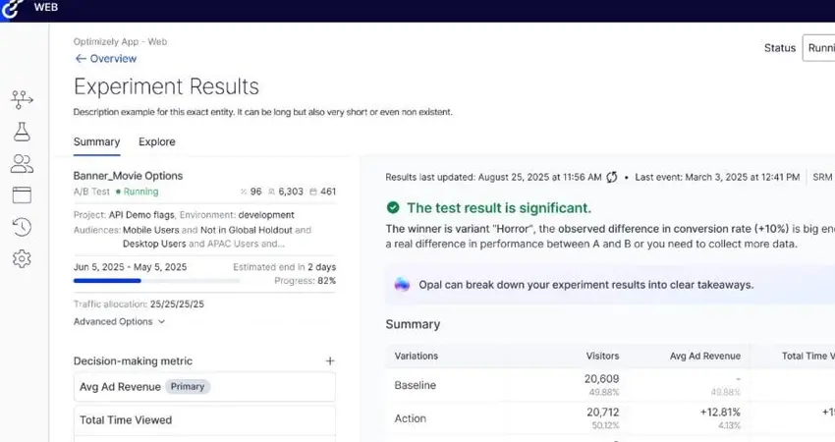Click the 20,712 visitors value
This screenshot has width=835, height=442.
(x=603, y=413)
